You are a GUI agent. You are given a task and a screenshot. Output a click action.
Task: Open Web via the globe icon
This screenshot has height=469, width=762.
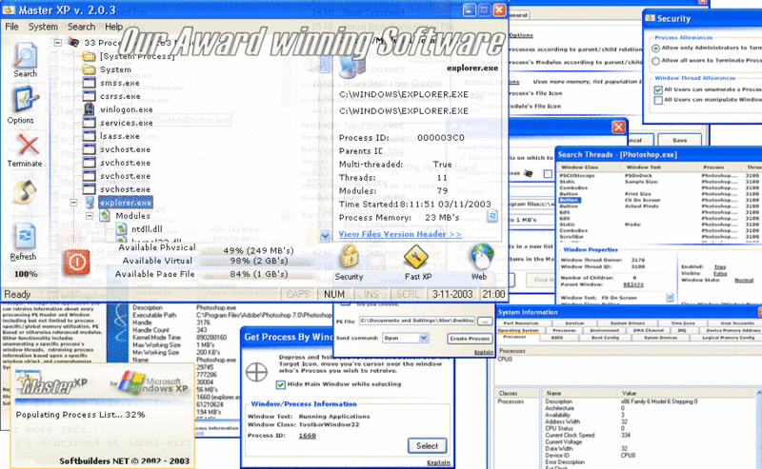click(482, 256)
